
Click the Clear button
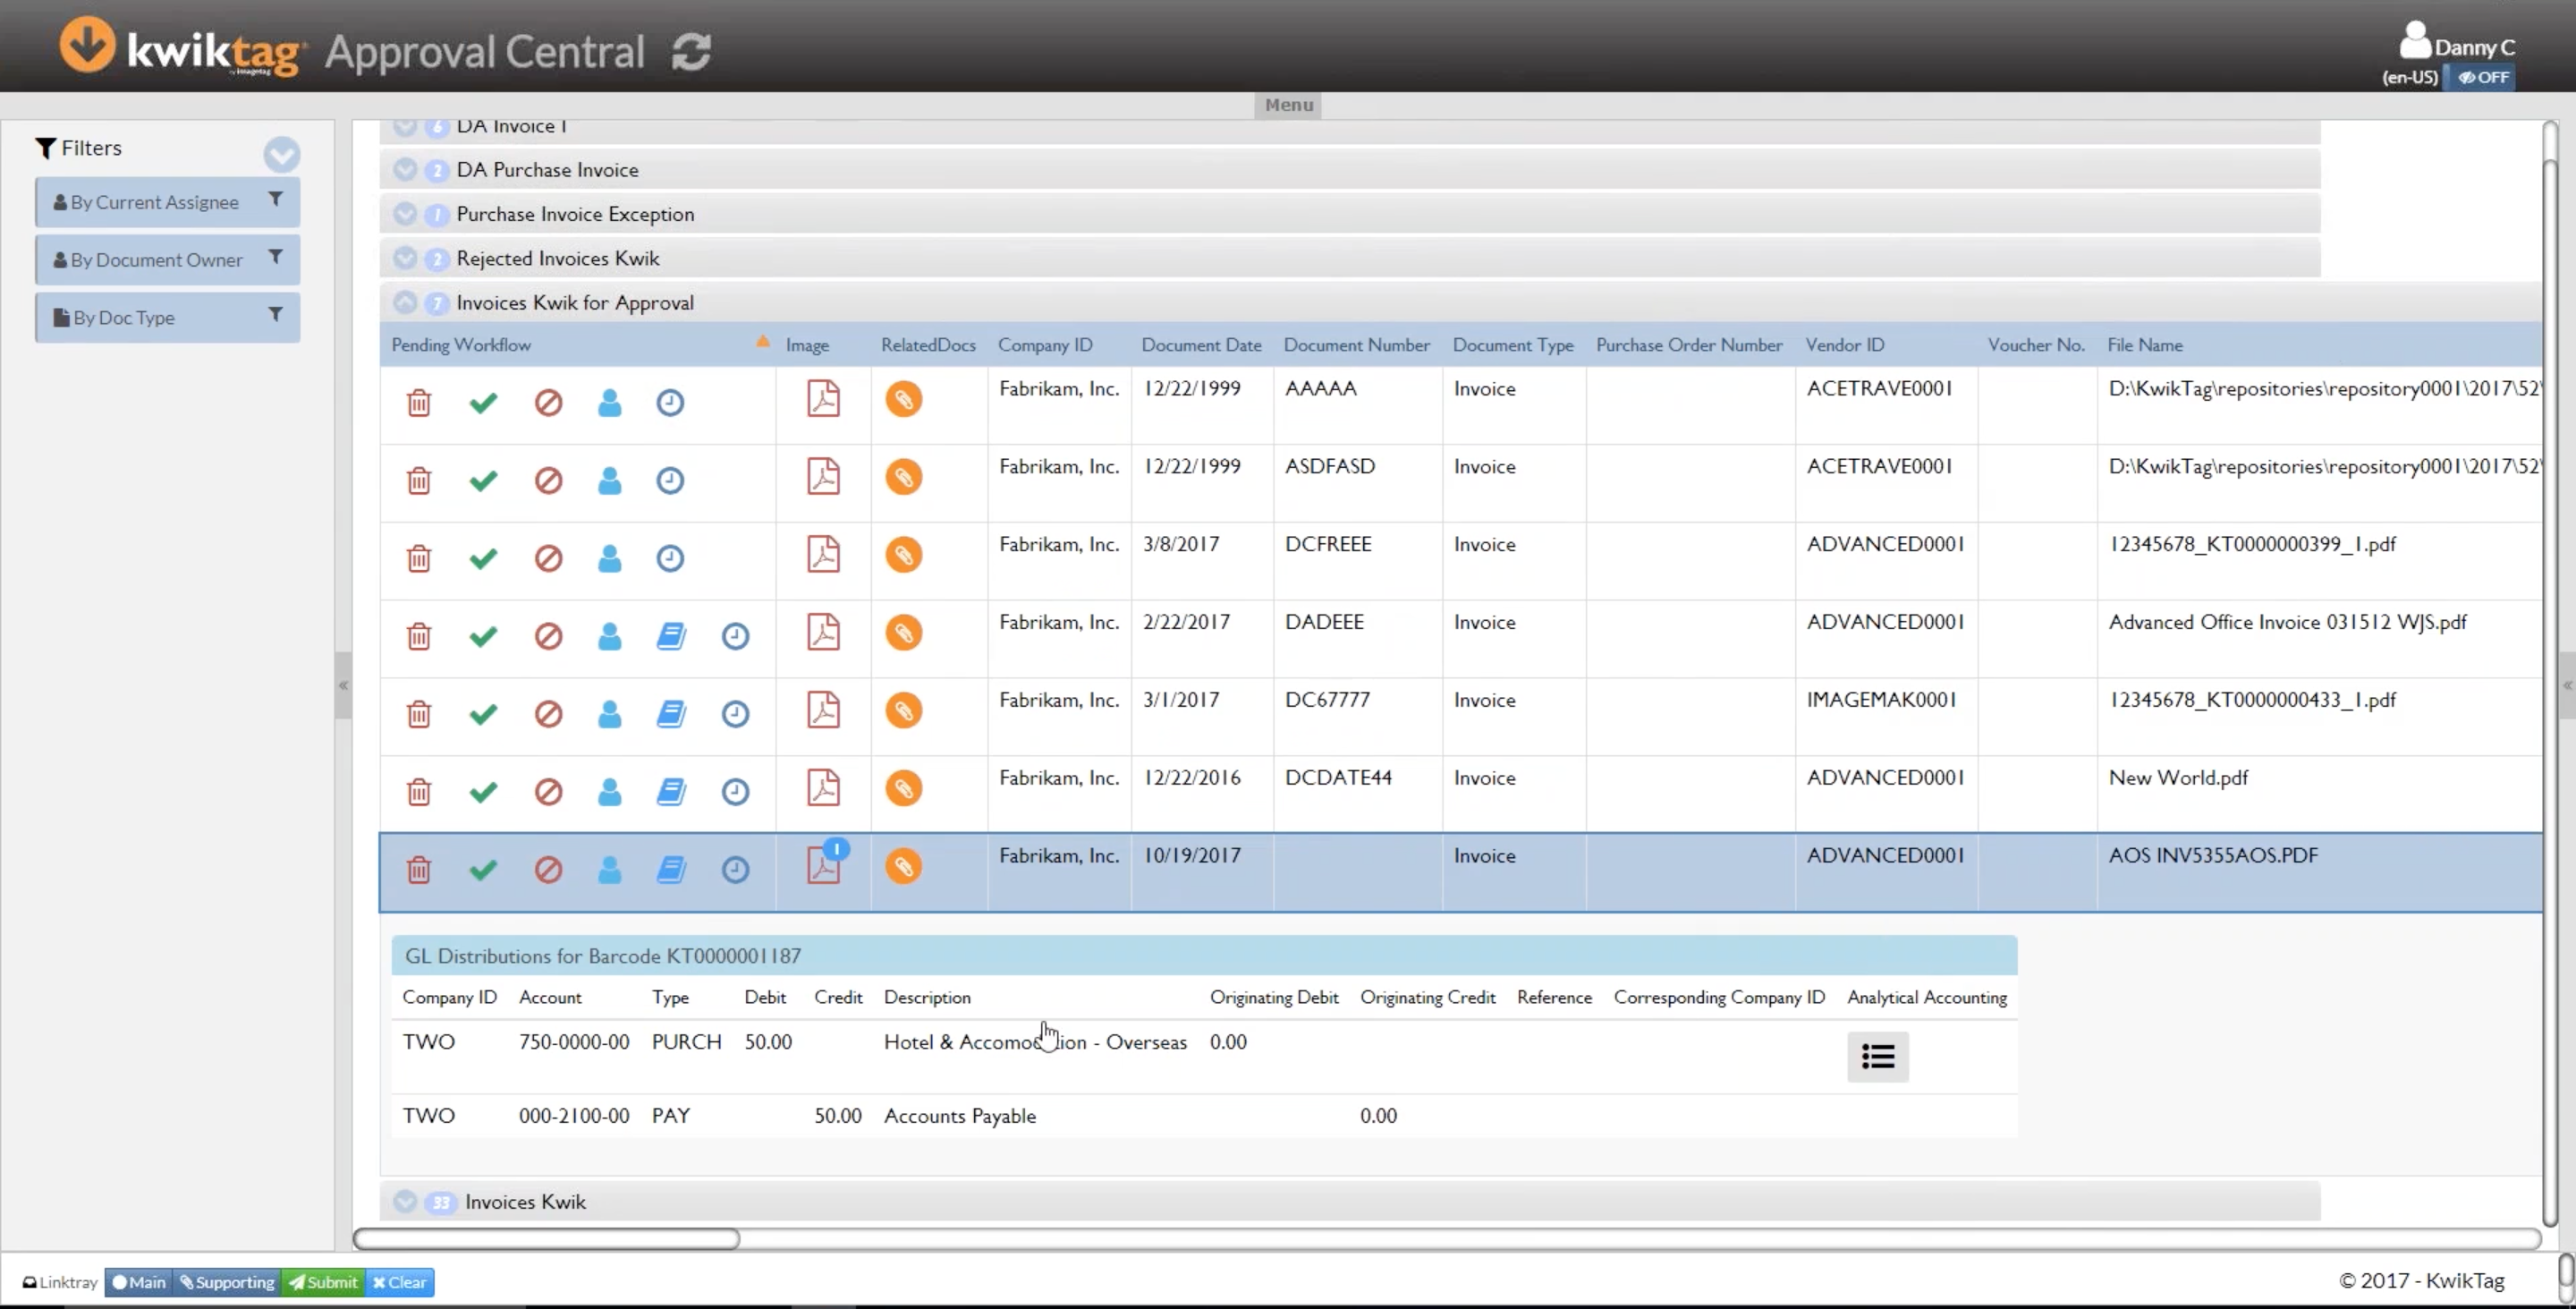[x=399, y=1282]
